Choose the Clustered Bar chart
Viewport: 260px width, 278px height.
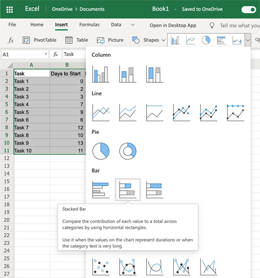[101, 190]
